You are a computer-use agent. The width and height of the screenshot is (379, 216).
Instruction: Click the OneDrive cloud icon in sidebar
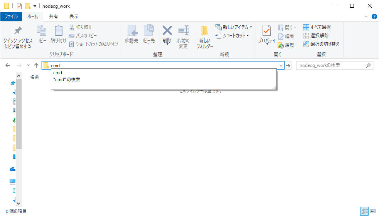(13, 169)
